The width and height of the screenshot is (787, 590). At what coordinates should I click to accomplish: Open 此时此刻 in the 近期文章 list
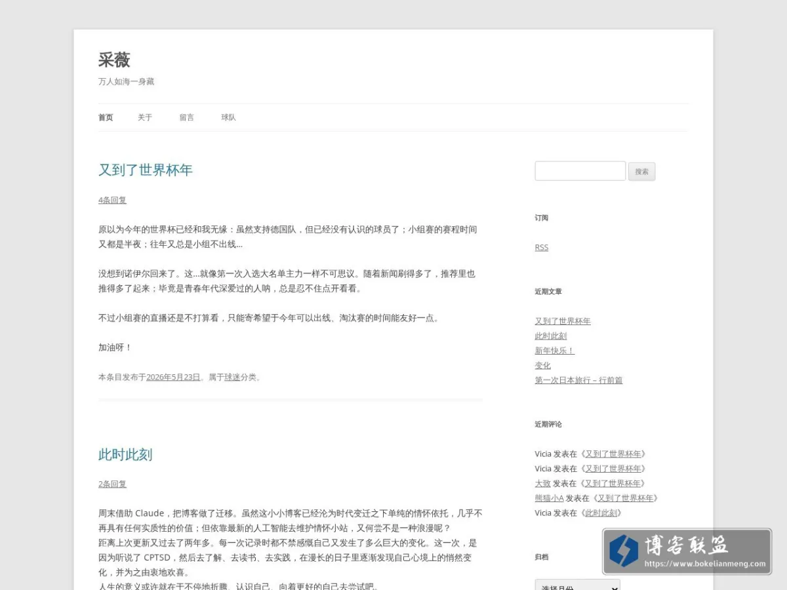click(x=551, y=336)
